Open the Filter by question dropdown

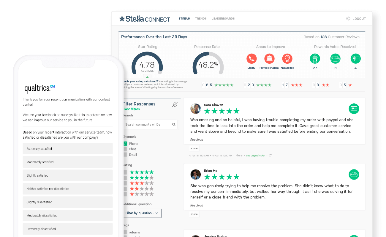tap(143, 213)
